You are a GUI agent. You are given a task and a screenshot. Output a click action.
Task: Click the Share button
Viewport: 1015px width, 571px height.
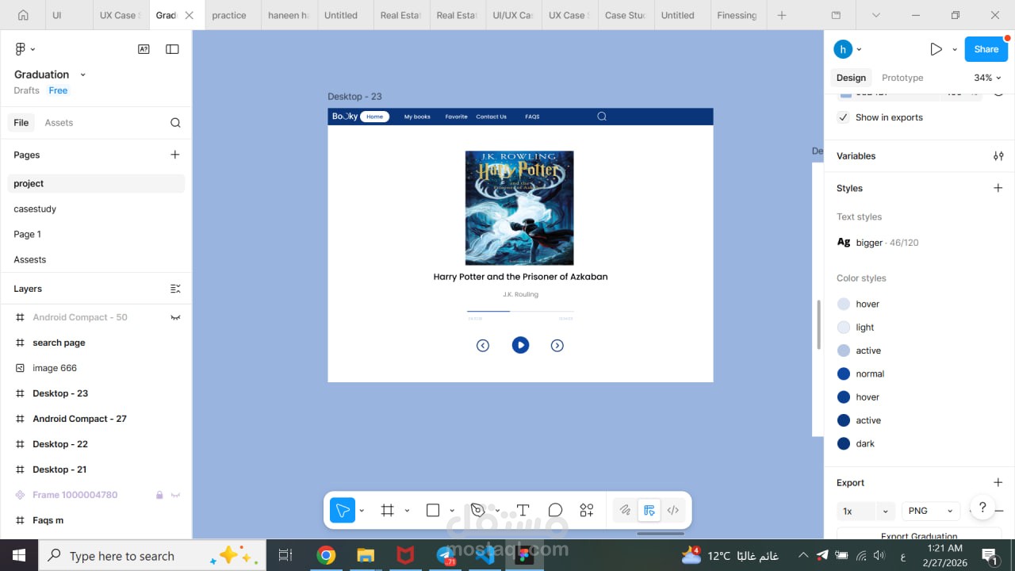pos(986,49)
